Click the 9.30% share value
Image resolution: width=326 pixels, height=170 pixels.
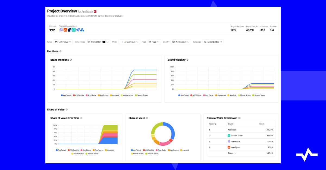(270, 147)
